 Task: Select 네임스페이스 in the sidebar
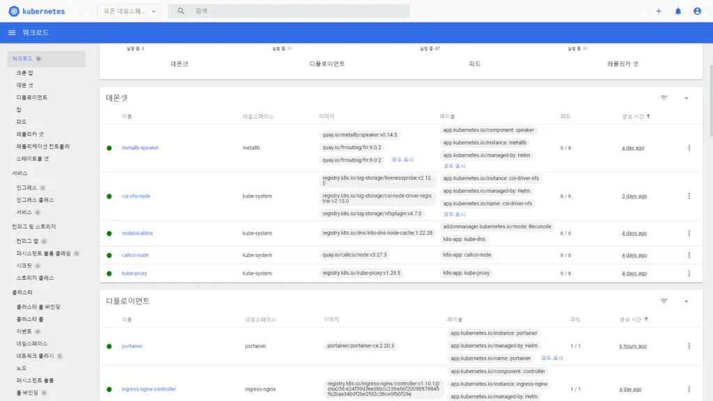pyautogui.click(x=32, y=343)
